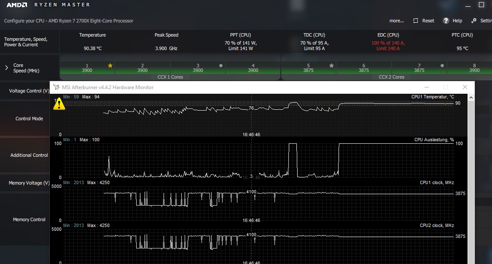
Task: Maximize the Ryzen Master window
Action: coord(481,5)
